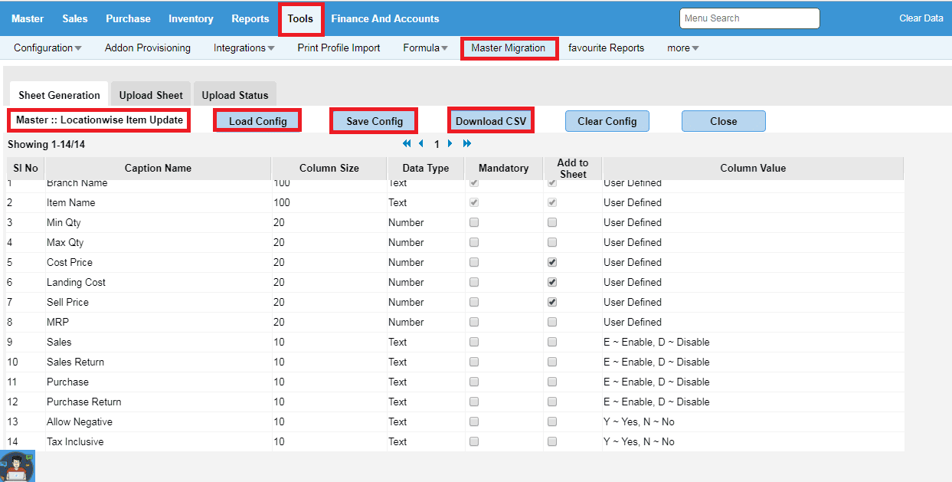The width and height of the screenshot is (952, 482).
Task: Open the Reports menu
Action: 250,18
